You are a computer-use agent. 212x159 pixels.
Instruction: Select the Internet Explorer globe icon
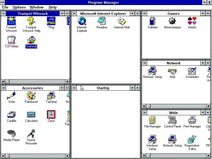(82, 21)
